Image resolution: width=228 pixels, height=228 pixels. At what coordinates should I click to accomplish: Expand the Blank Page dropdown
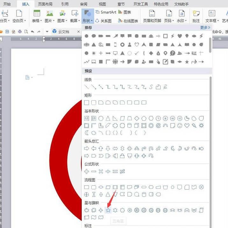19,16
